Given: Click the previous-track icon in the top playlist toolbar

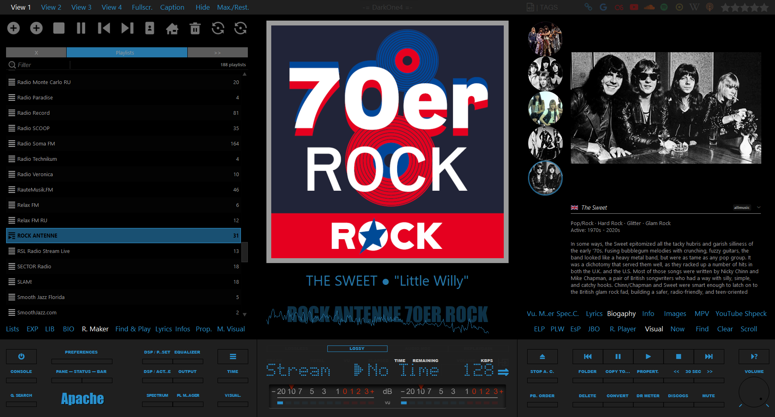Looking at the screenshot, I should coord(104,28).
